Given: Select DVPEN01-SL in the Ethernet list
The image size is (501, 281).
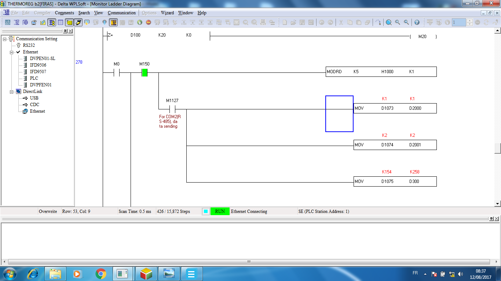Looking at the screenshot, I should pos(42,59).
